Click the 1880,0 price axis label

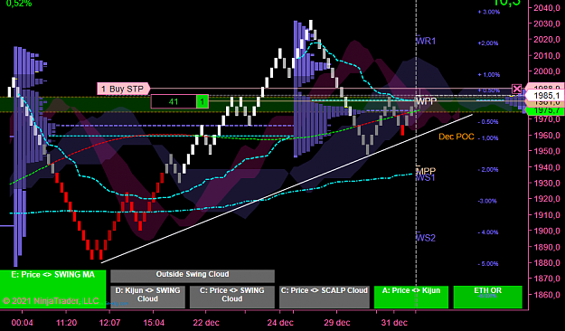coord(547,263)
